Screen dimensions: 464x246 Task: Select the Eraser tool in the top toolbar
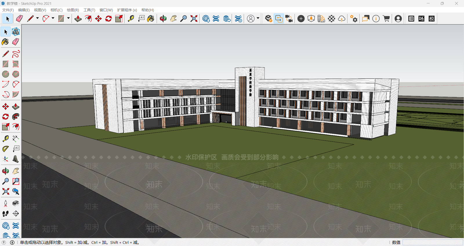pyautogui.click(x=19, y=19)
